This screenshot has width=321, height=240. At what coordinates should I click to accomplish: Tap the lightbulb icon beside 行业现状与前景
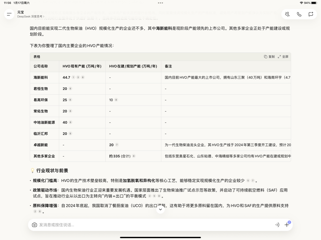[32, 171]
